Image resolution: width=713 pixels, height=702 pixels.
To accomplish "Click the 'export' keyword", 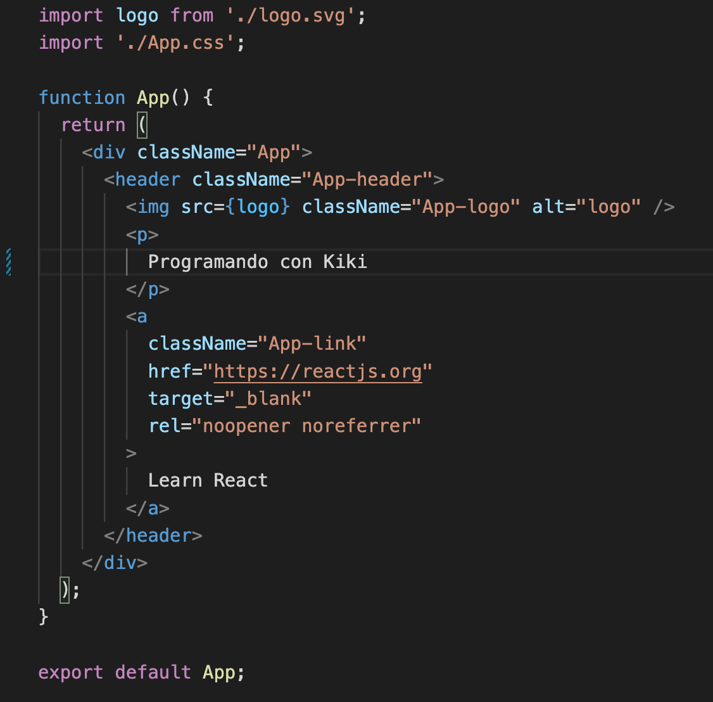I will coord(71,672).
